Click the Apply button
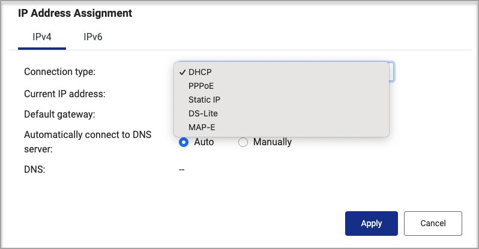 point(371,223)
